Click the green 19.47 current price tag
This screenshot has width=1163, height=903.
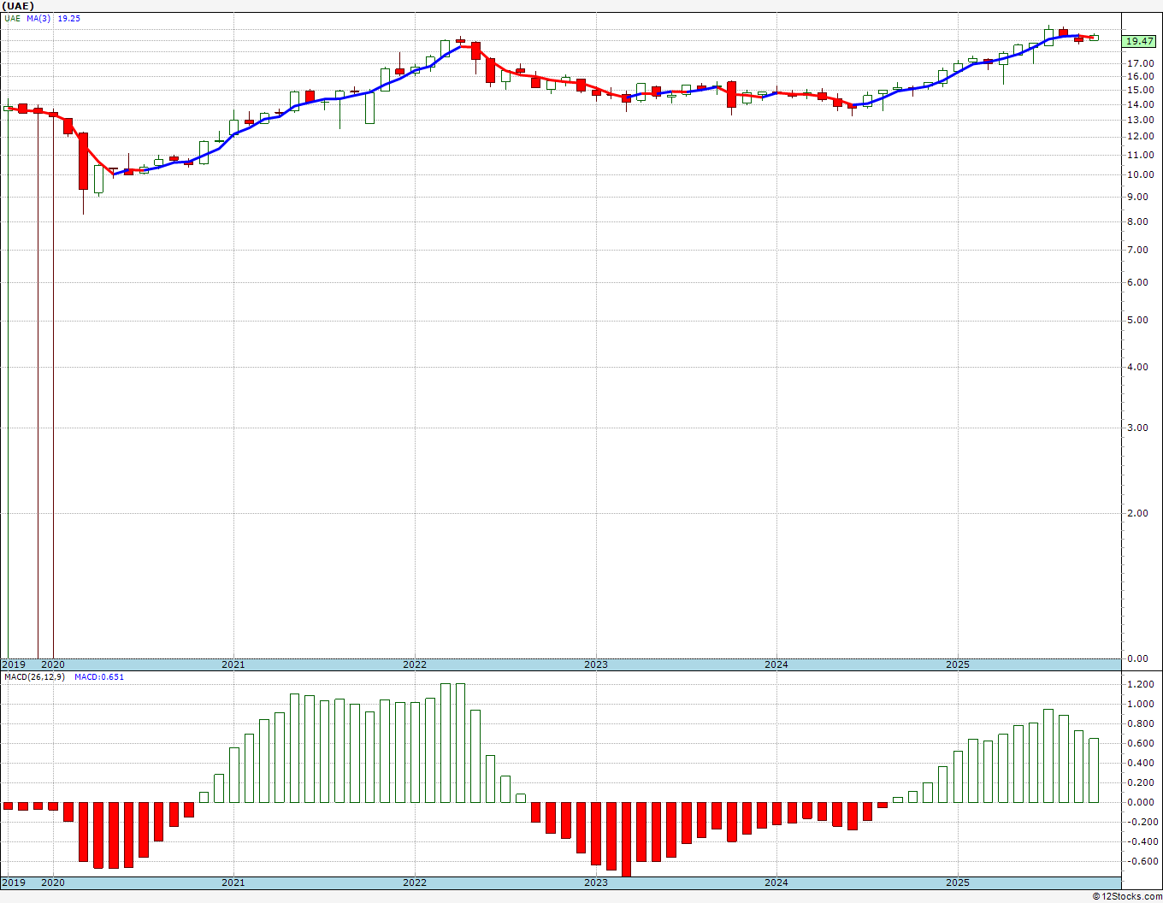coord(1140,41)
